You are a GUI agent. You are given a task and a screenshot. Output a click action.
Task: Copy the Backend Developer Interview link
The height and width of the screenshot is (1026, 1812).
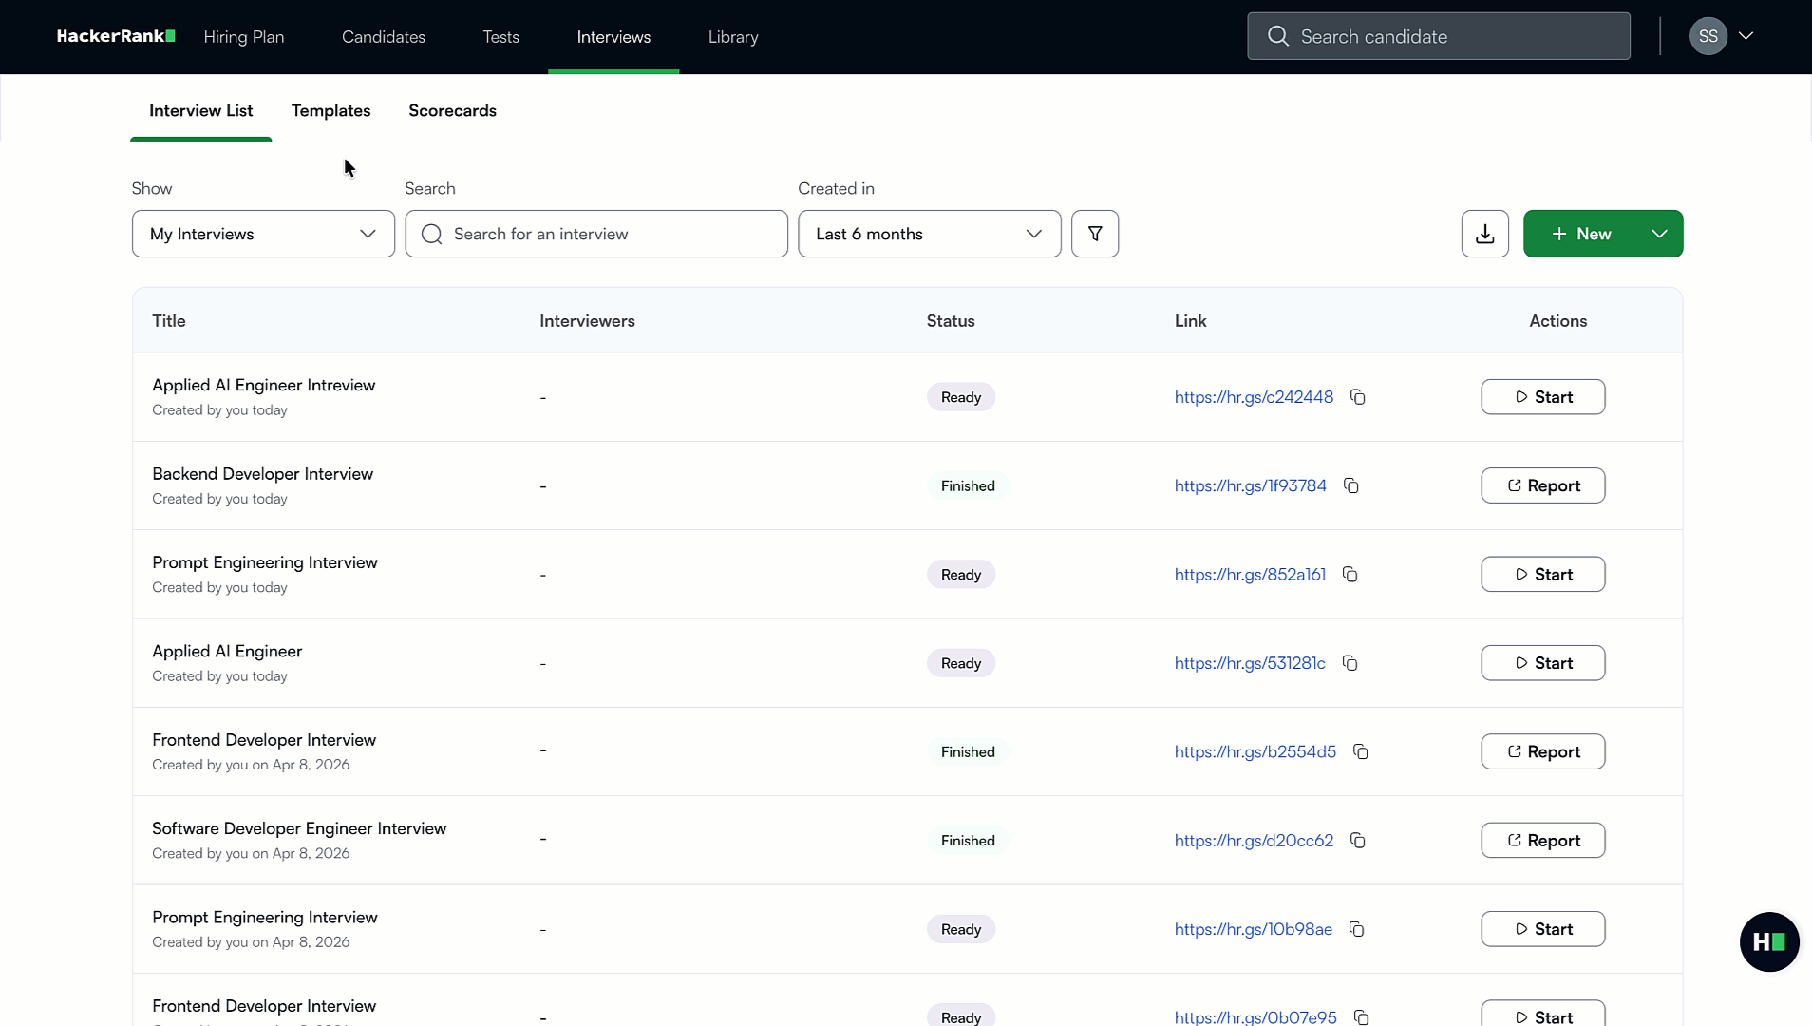(1351, 485)
